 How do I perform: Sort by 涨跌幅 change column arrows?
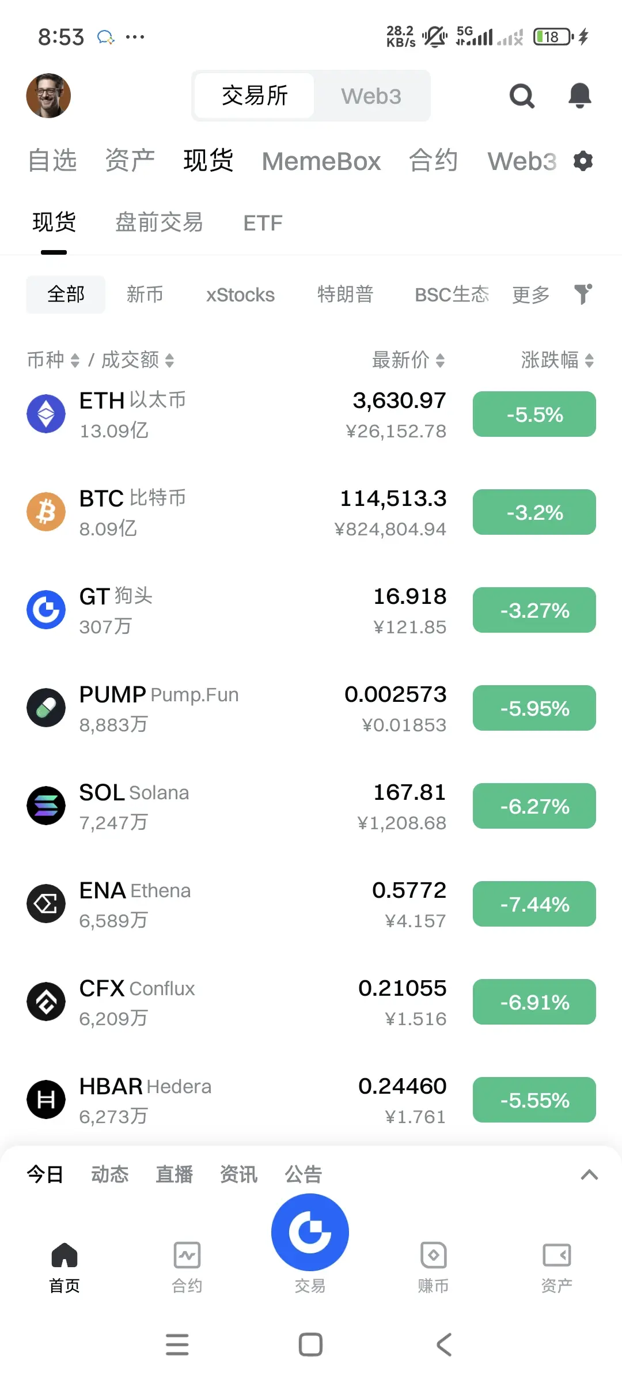[589, 360]
